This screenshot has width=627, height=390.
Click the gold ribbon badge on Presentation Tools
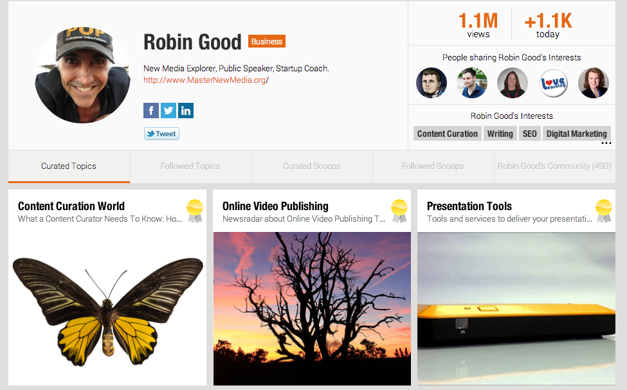click(x=604, y=211)
